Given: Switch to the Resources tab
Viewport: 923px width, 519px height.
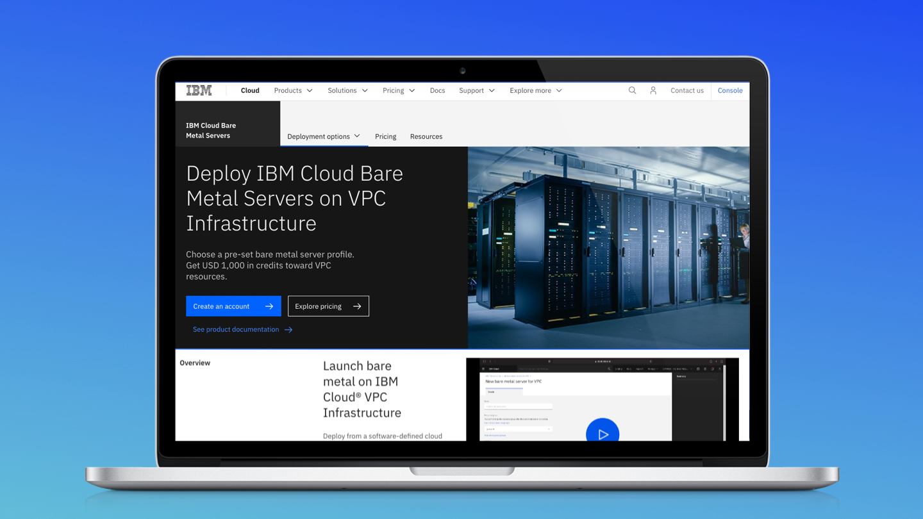Looking at the screenshot, I should 426,136.
